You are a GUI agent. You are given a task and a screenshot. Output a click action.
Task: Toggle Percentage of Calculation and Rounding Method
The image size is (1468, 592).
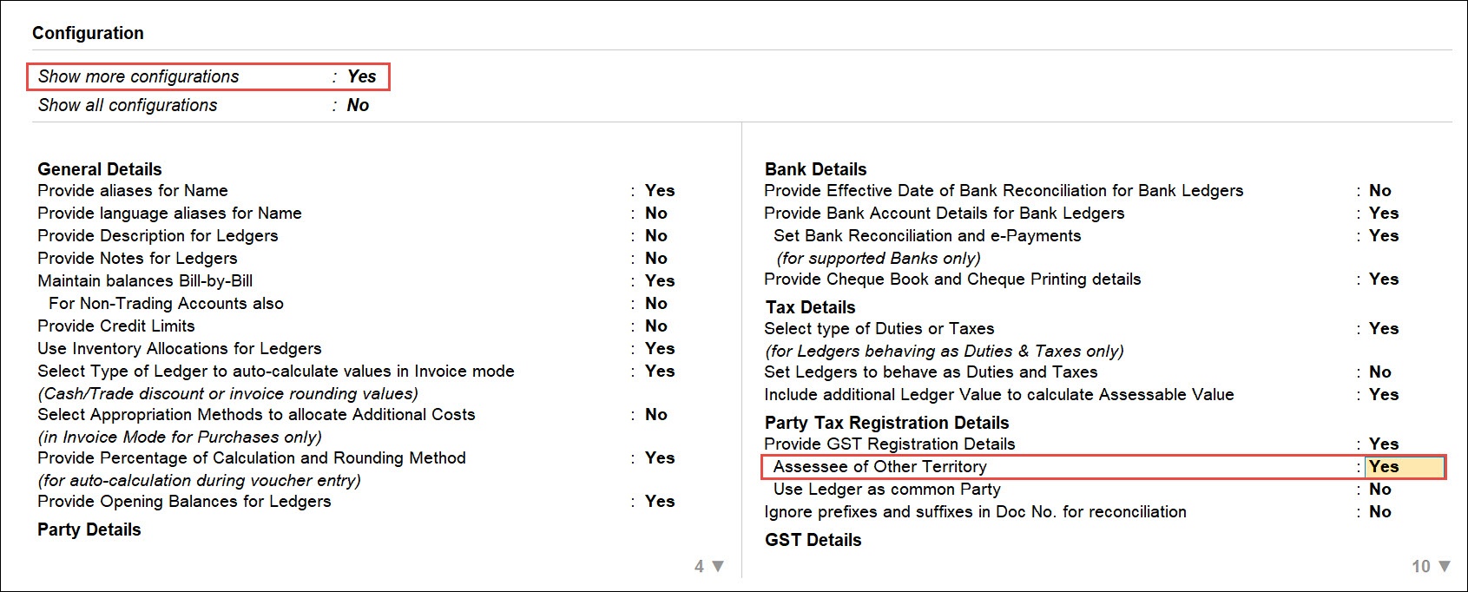click(660, 457)
